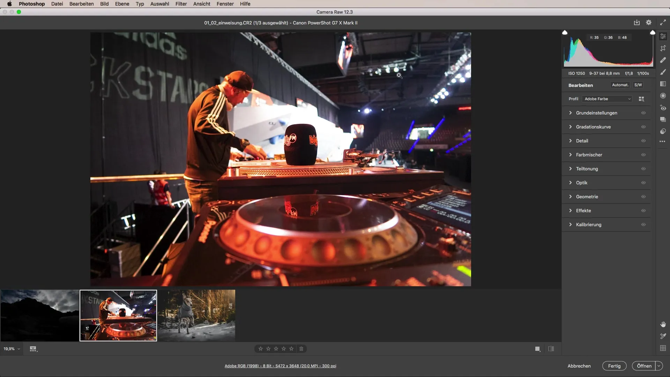The image size is (670, 377).
Task: Expand the Detail panel
Action: coord(571,141)
